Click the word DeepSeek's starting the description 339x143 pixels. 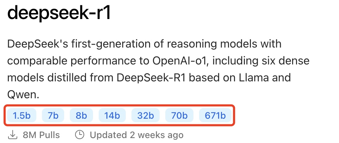point(38,44)
